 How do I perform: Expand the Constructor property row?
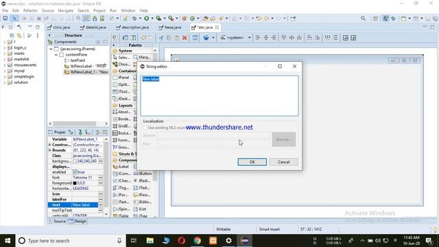(x=50, y=145)
